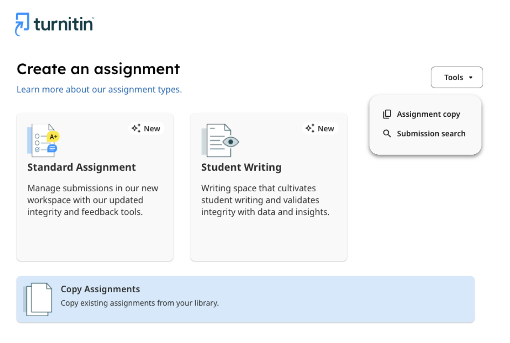The height and width of the screenshot is (343, 510).
Task: Click the Copy Assignments heading
Action: click(x=100, y=289)
